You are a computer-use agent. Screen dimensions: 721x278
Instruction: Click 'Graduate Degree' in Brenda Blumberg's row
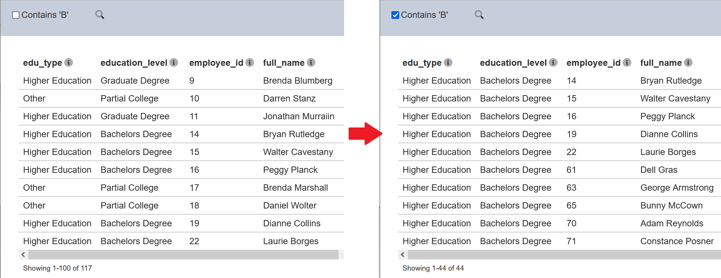(x=135, y=81)
